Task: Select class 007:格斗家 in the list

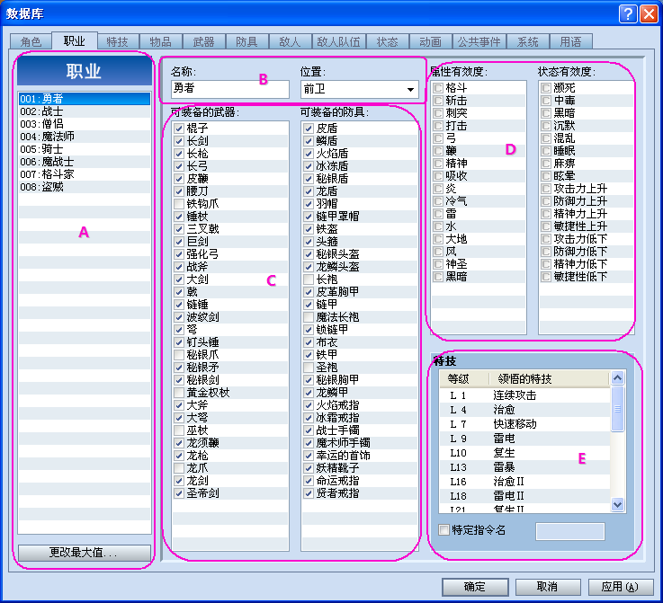Action: (x=85, y=174)
